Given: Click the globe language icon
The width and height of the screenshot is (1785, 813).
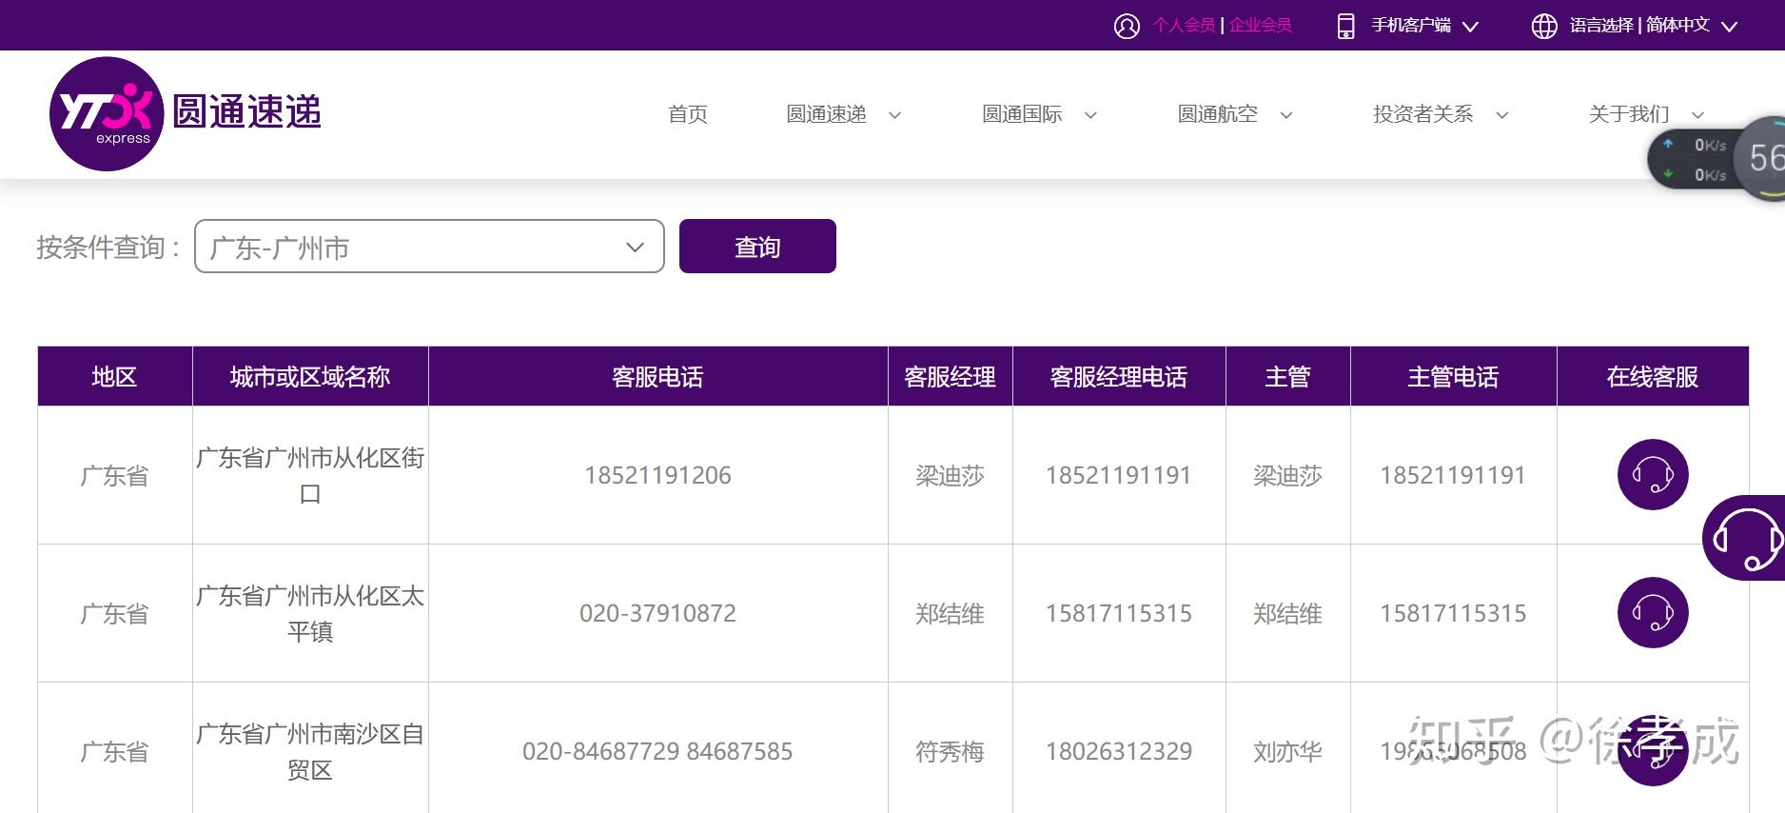Looking at the screenshot, I should coord(1544,26).
